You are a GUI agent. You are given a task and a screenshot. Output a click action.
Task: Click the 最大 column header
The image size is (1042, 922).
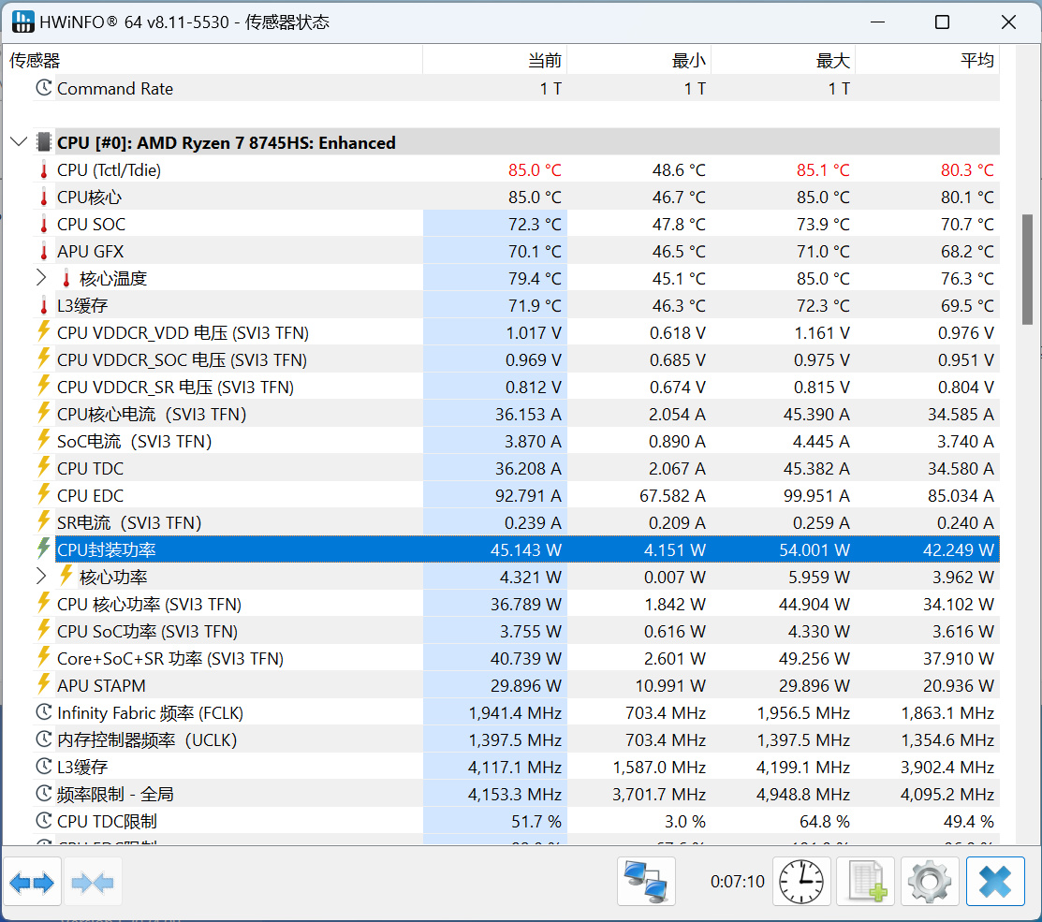(x=784, y=61)
